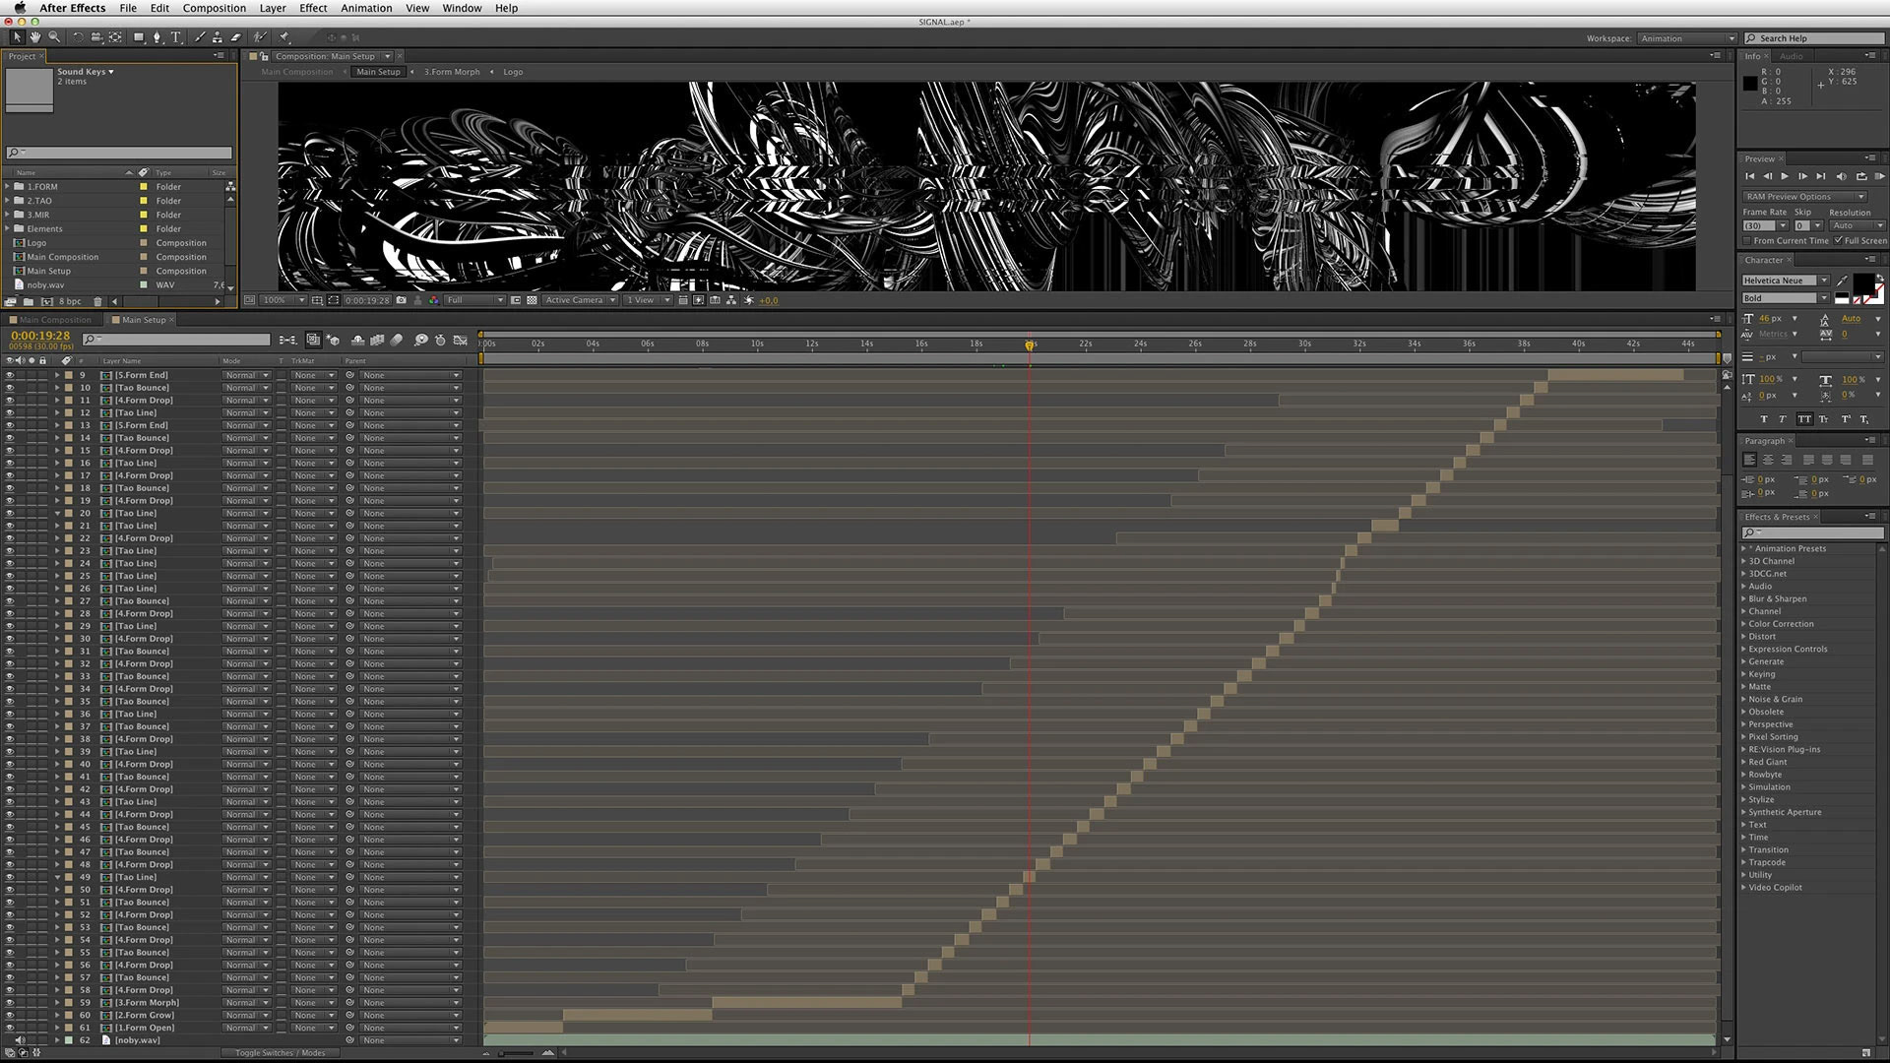Image resolution: width=1890 pixels, height=1063 pixels.
Task: Click the black fill color swatch
Action: [x=1862, y=283]
